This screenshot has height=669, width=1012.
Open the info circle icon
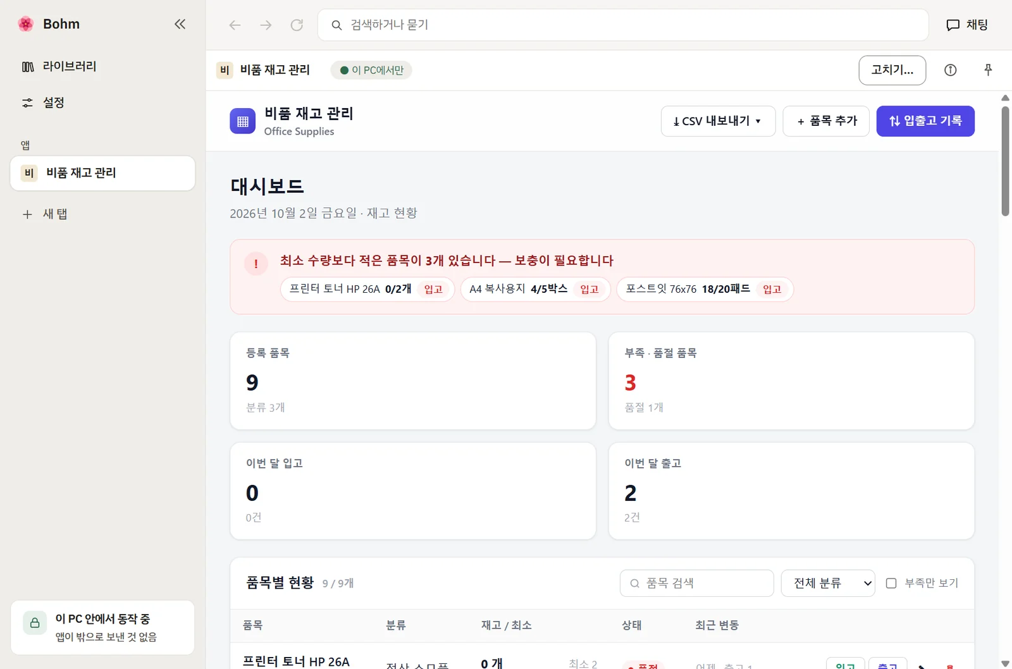click(x=950, y=70)
